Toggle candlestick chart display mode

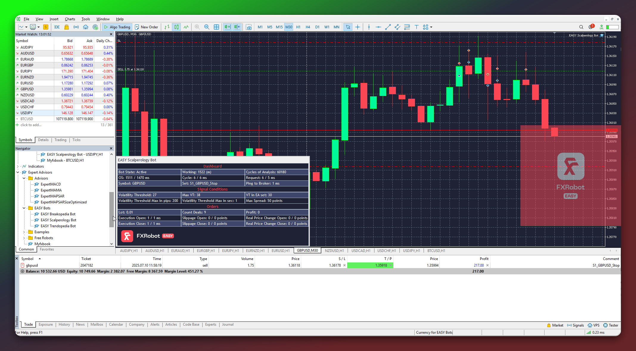(177, 27)
